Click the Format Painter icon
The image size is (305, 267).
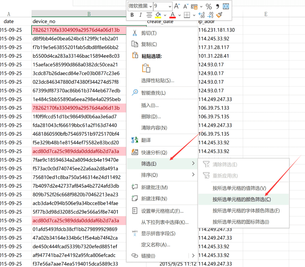tap(219, 15)
